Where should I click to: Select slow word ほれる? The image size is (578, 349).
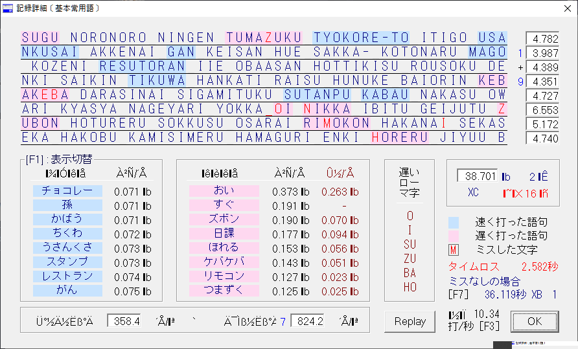(224, 247)
